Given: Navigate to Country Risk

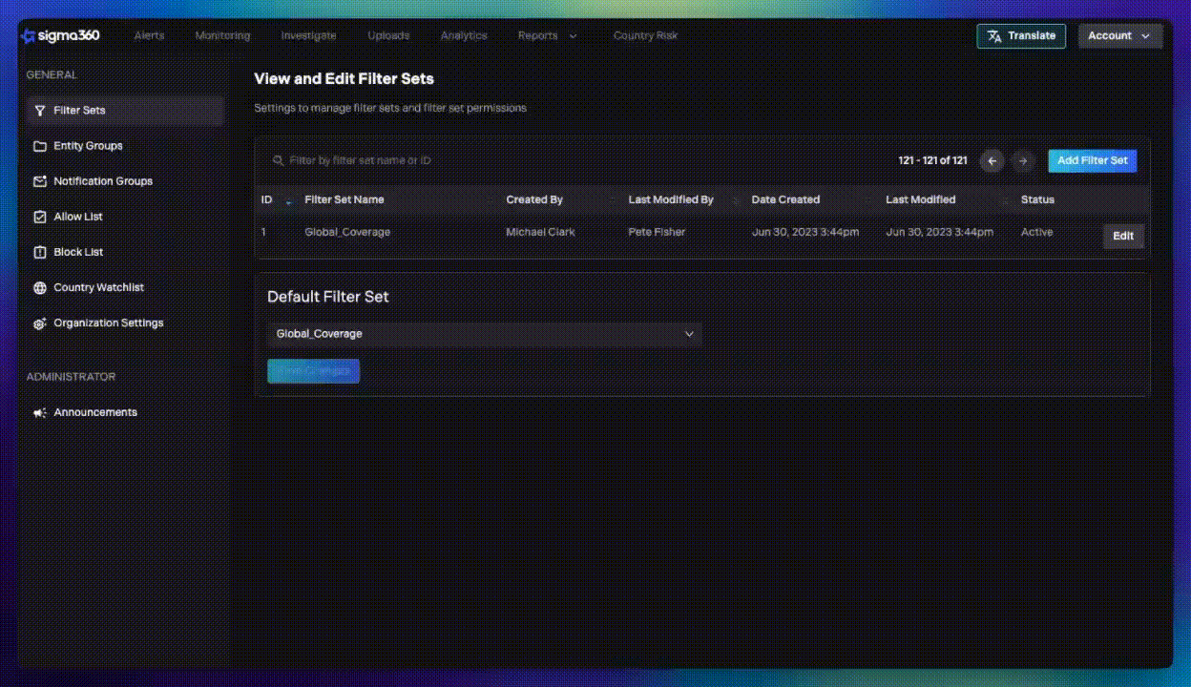Looking at the screenshot, I should point(645,35).
